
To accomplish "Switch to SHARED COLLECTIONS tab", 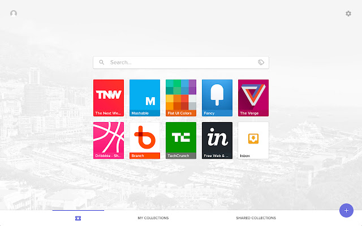I will point(256,218).
